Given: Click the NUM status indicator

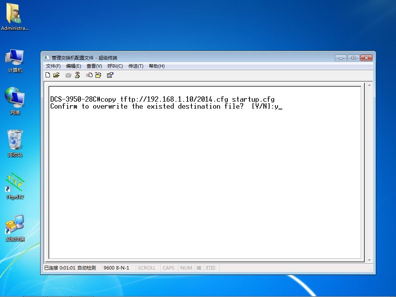Looking at the screenshot, I should coord(186,268).
